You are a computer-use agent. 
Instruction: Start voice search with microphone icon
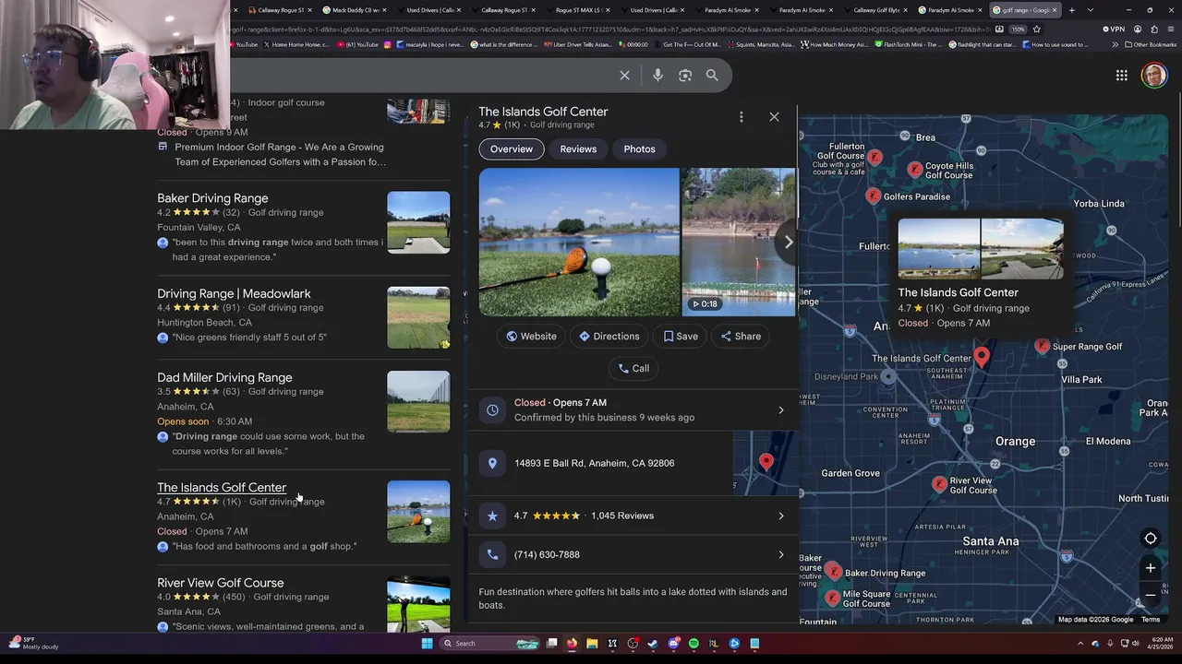click(657, 76)
